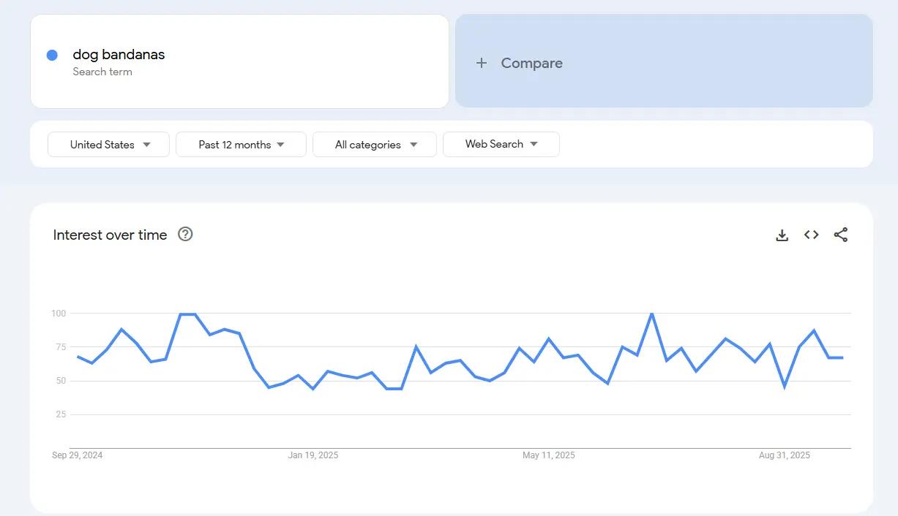Click the Sep 29, 2024 axis label
The image size is (898, 516).
coord(78,455)
